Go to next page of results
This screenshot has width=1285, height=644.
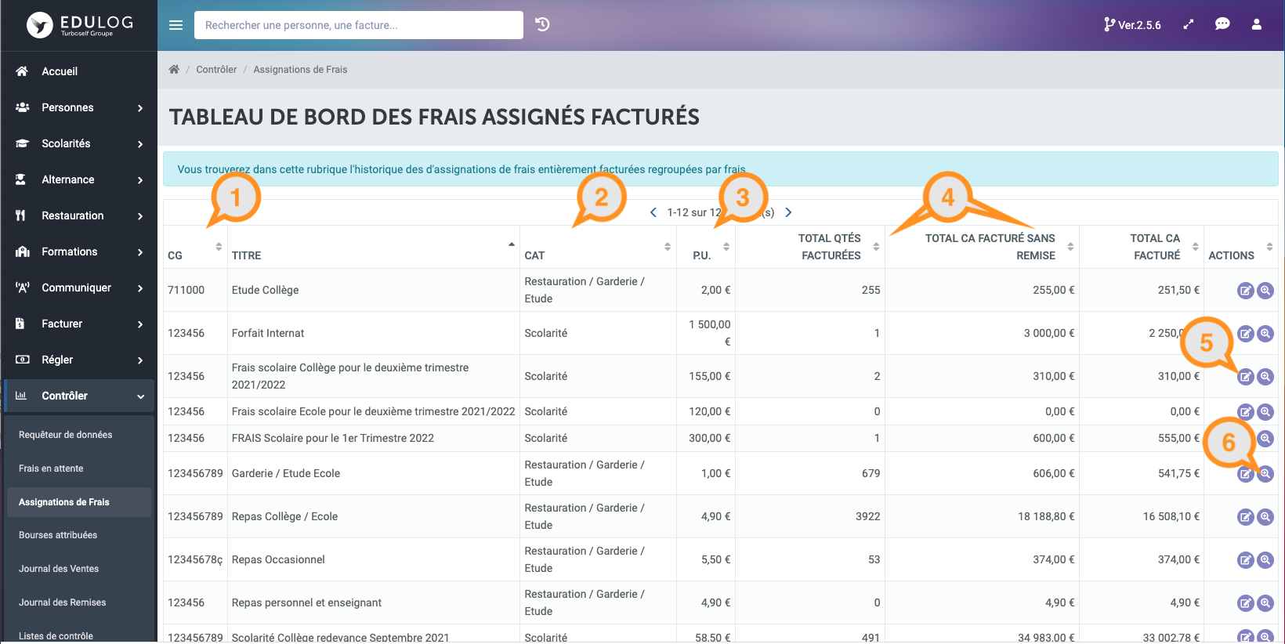point(788,212)
